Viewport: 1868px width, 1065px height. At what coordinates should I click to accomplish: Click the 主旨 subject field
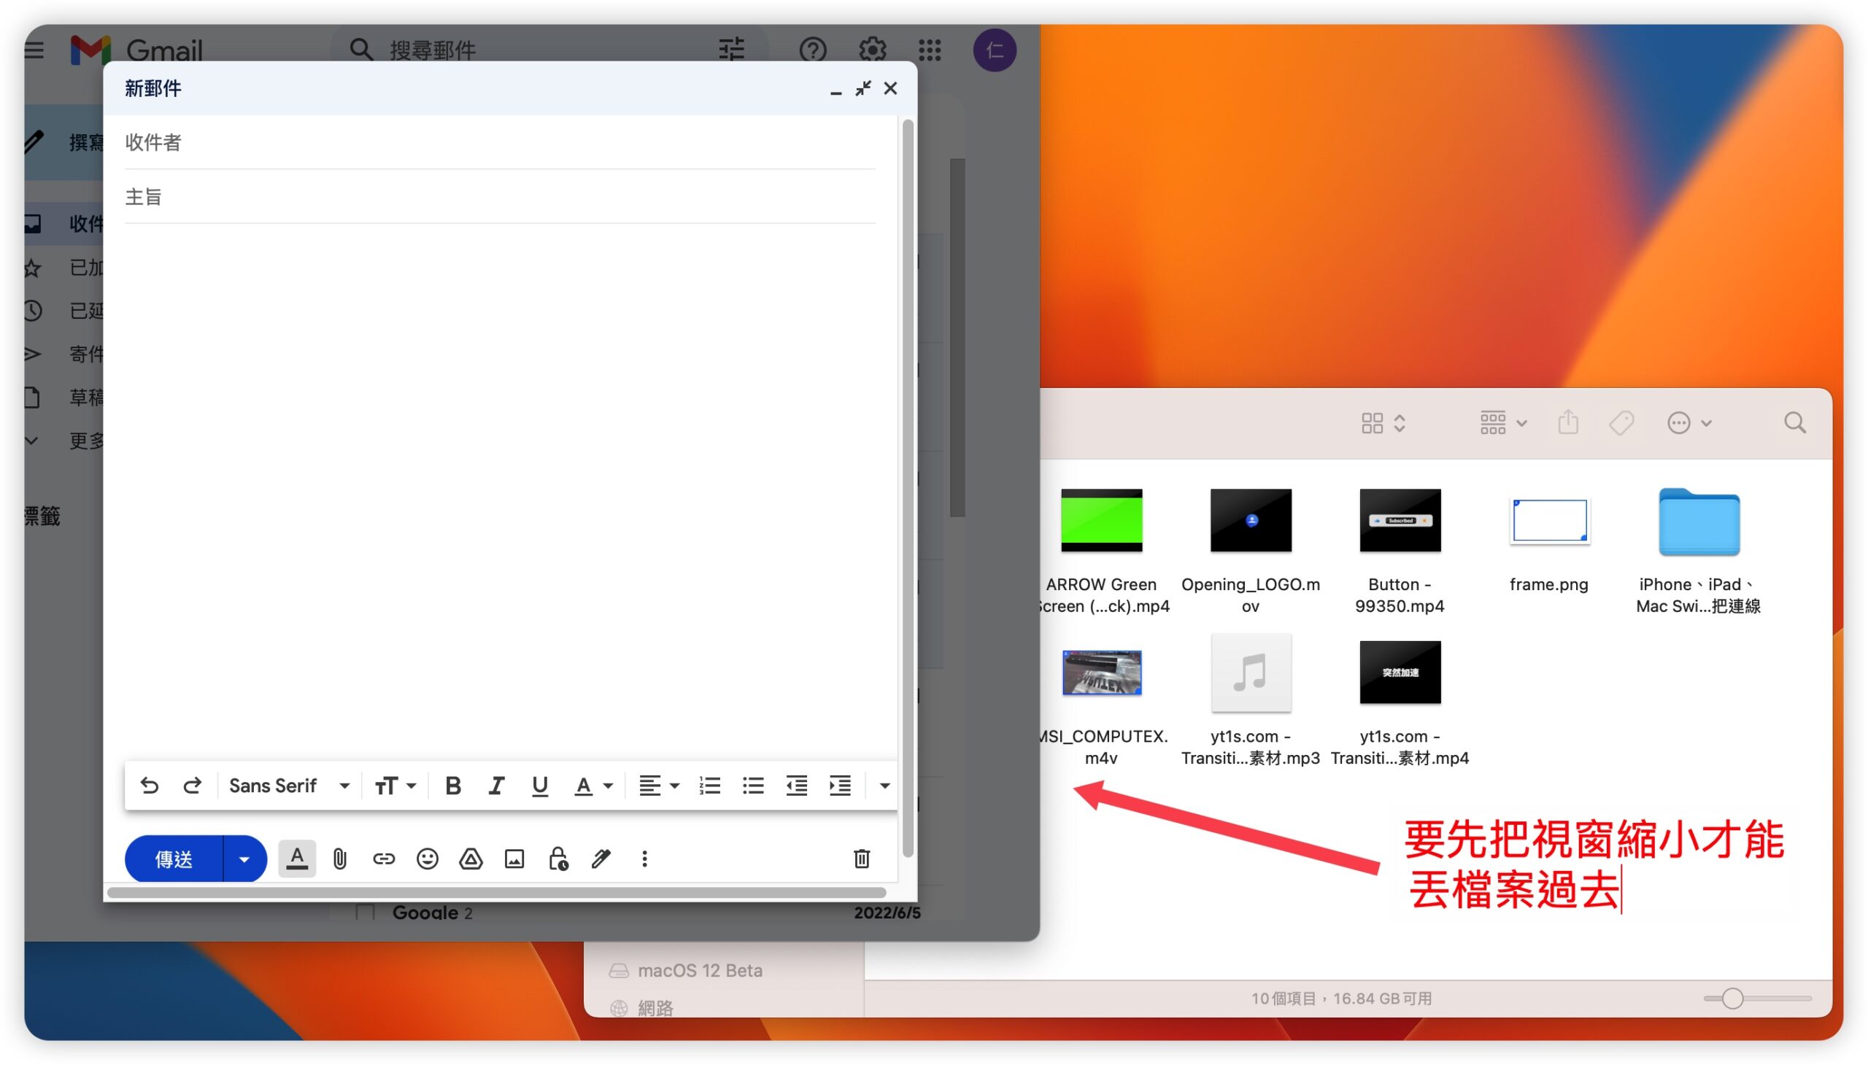(500, 197)
